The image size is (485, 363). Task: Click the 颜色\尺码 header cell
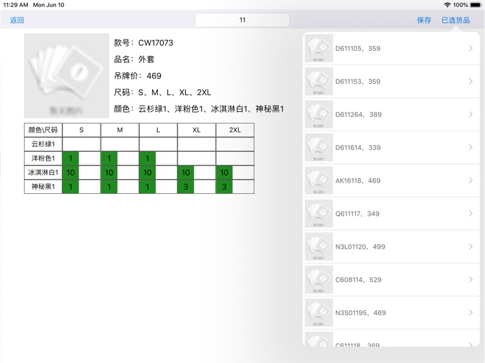43,130
